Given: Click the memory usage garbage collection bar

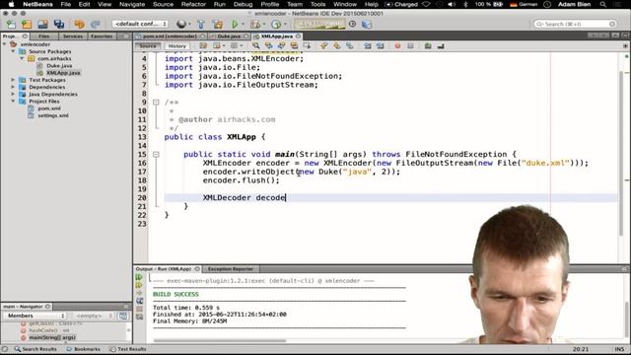Looking at the screenshot, I should 319,24.
